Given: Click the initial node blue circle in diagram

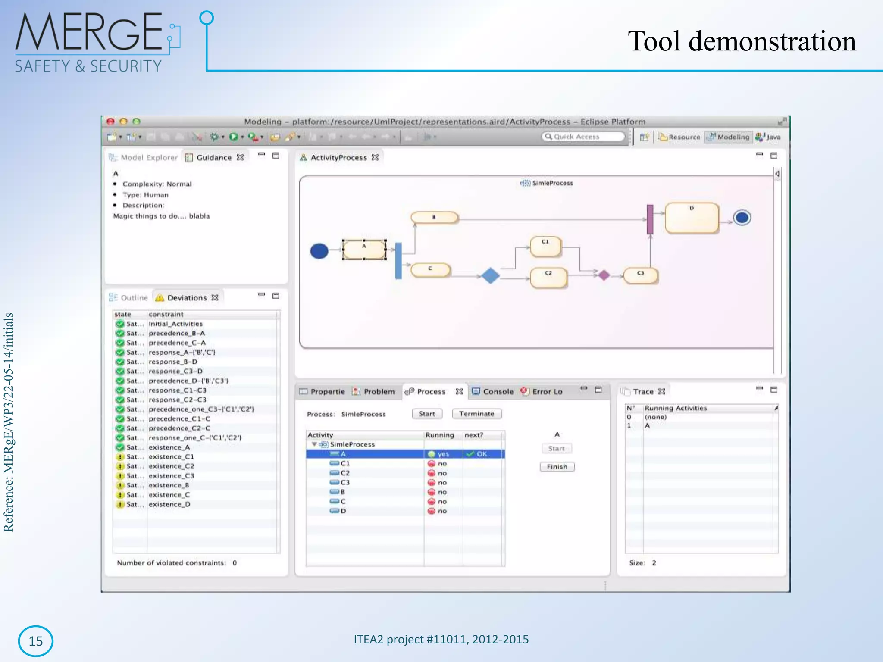Looking at the screenshot, I should pyautogui.click(x=319, y=251).
